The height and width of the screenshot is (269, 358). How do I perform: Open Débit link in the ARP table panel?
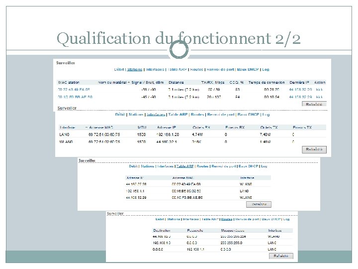pos(133,166)
